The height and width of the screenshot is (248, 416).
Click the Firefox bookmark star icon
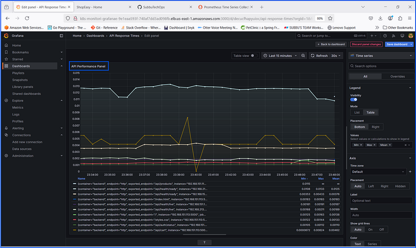click(330, 18)
